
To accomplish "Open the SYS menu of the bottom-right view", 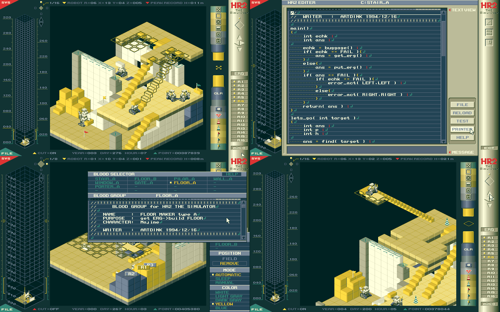I will 255,159.
